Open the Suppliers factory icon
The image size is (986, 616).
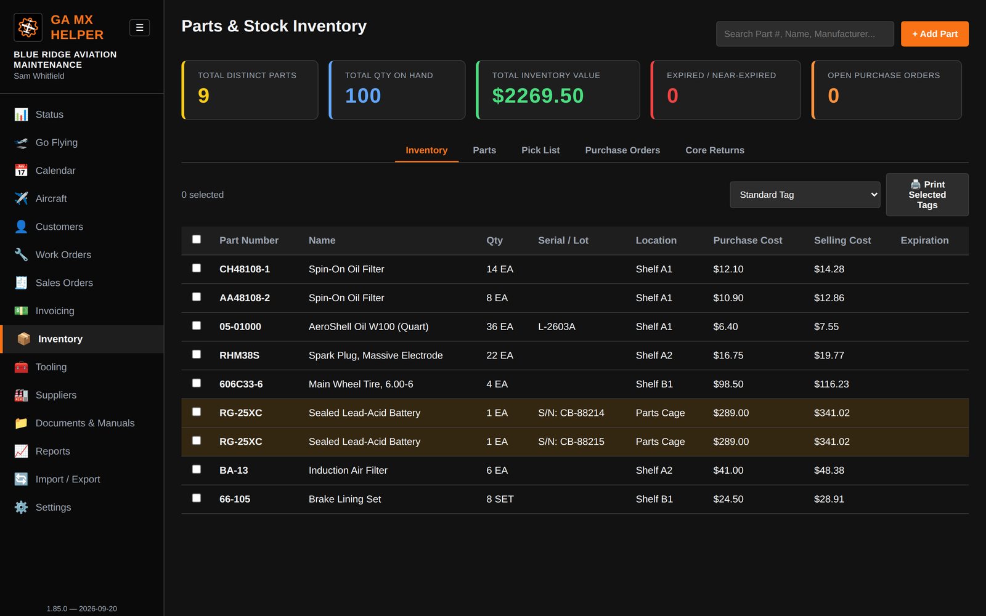click(x=21, y=395)
